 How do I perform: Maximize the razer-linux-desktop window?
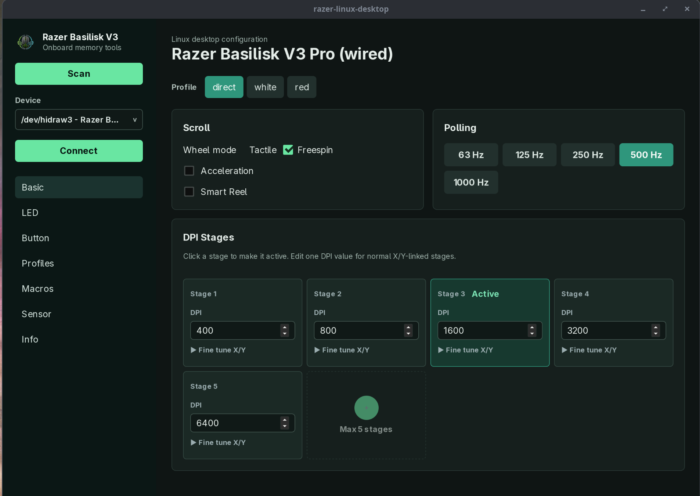[x=665, y=9]
